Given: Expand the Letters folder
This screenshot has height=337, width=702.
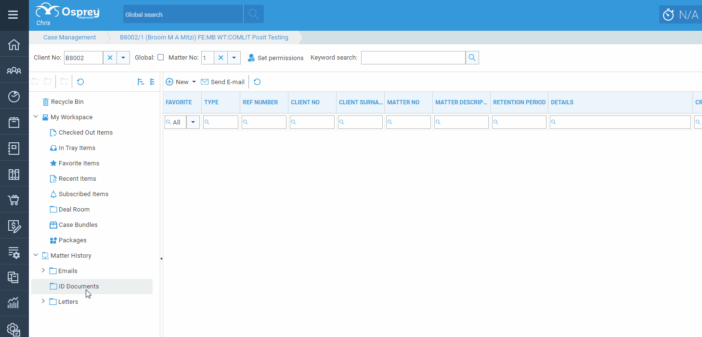Looking at the screenshot, I should 43,301.
